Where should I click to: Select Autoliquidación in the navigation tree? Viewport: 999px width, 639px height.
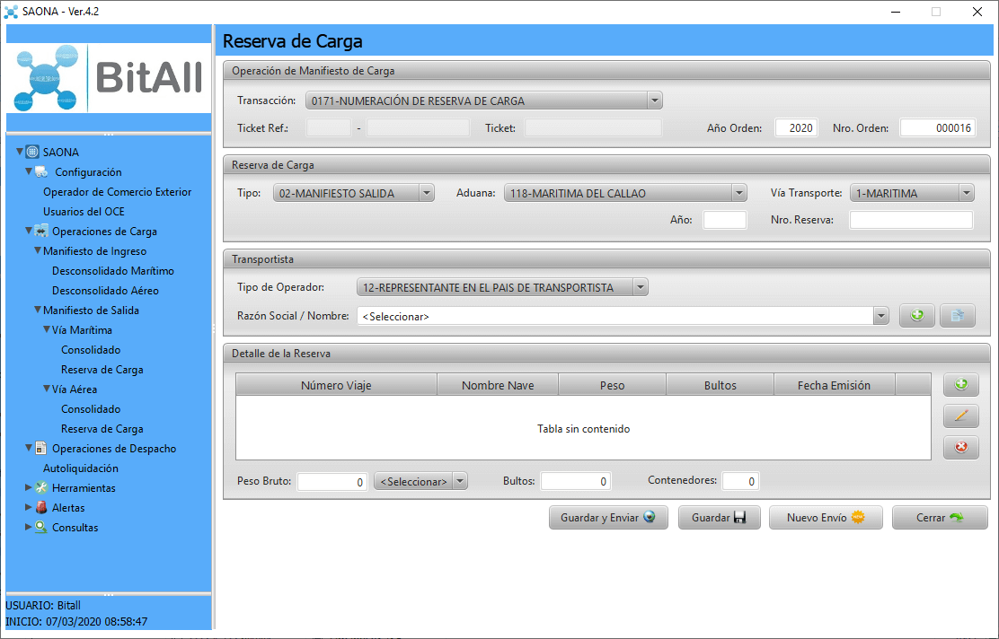[x=81, y=468]
